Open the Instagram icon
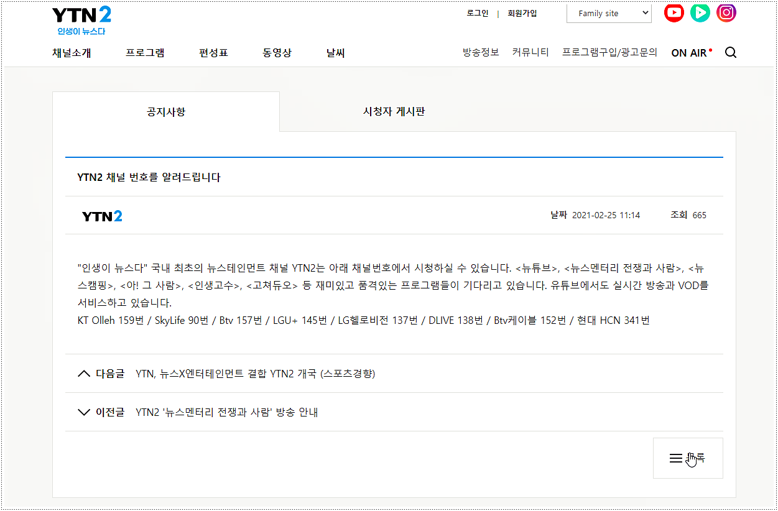Screen dimensions: 778x511 tap(726, 12)
